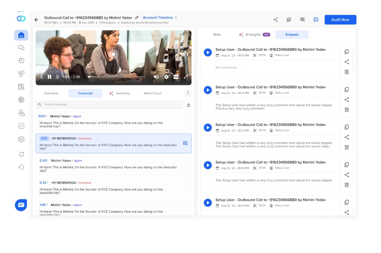Viewport: 381px width, 253px height.
Task: Pause the video playback
Action: pyautogui.click(x=50, y=77)
